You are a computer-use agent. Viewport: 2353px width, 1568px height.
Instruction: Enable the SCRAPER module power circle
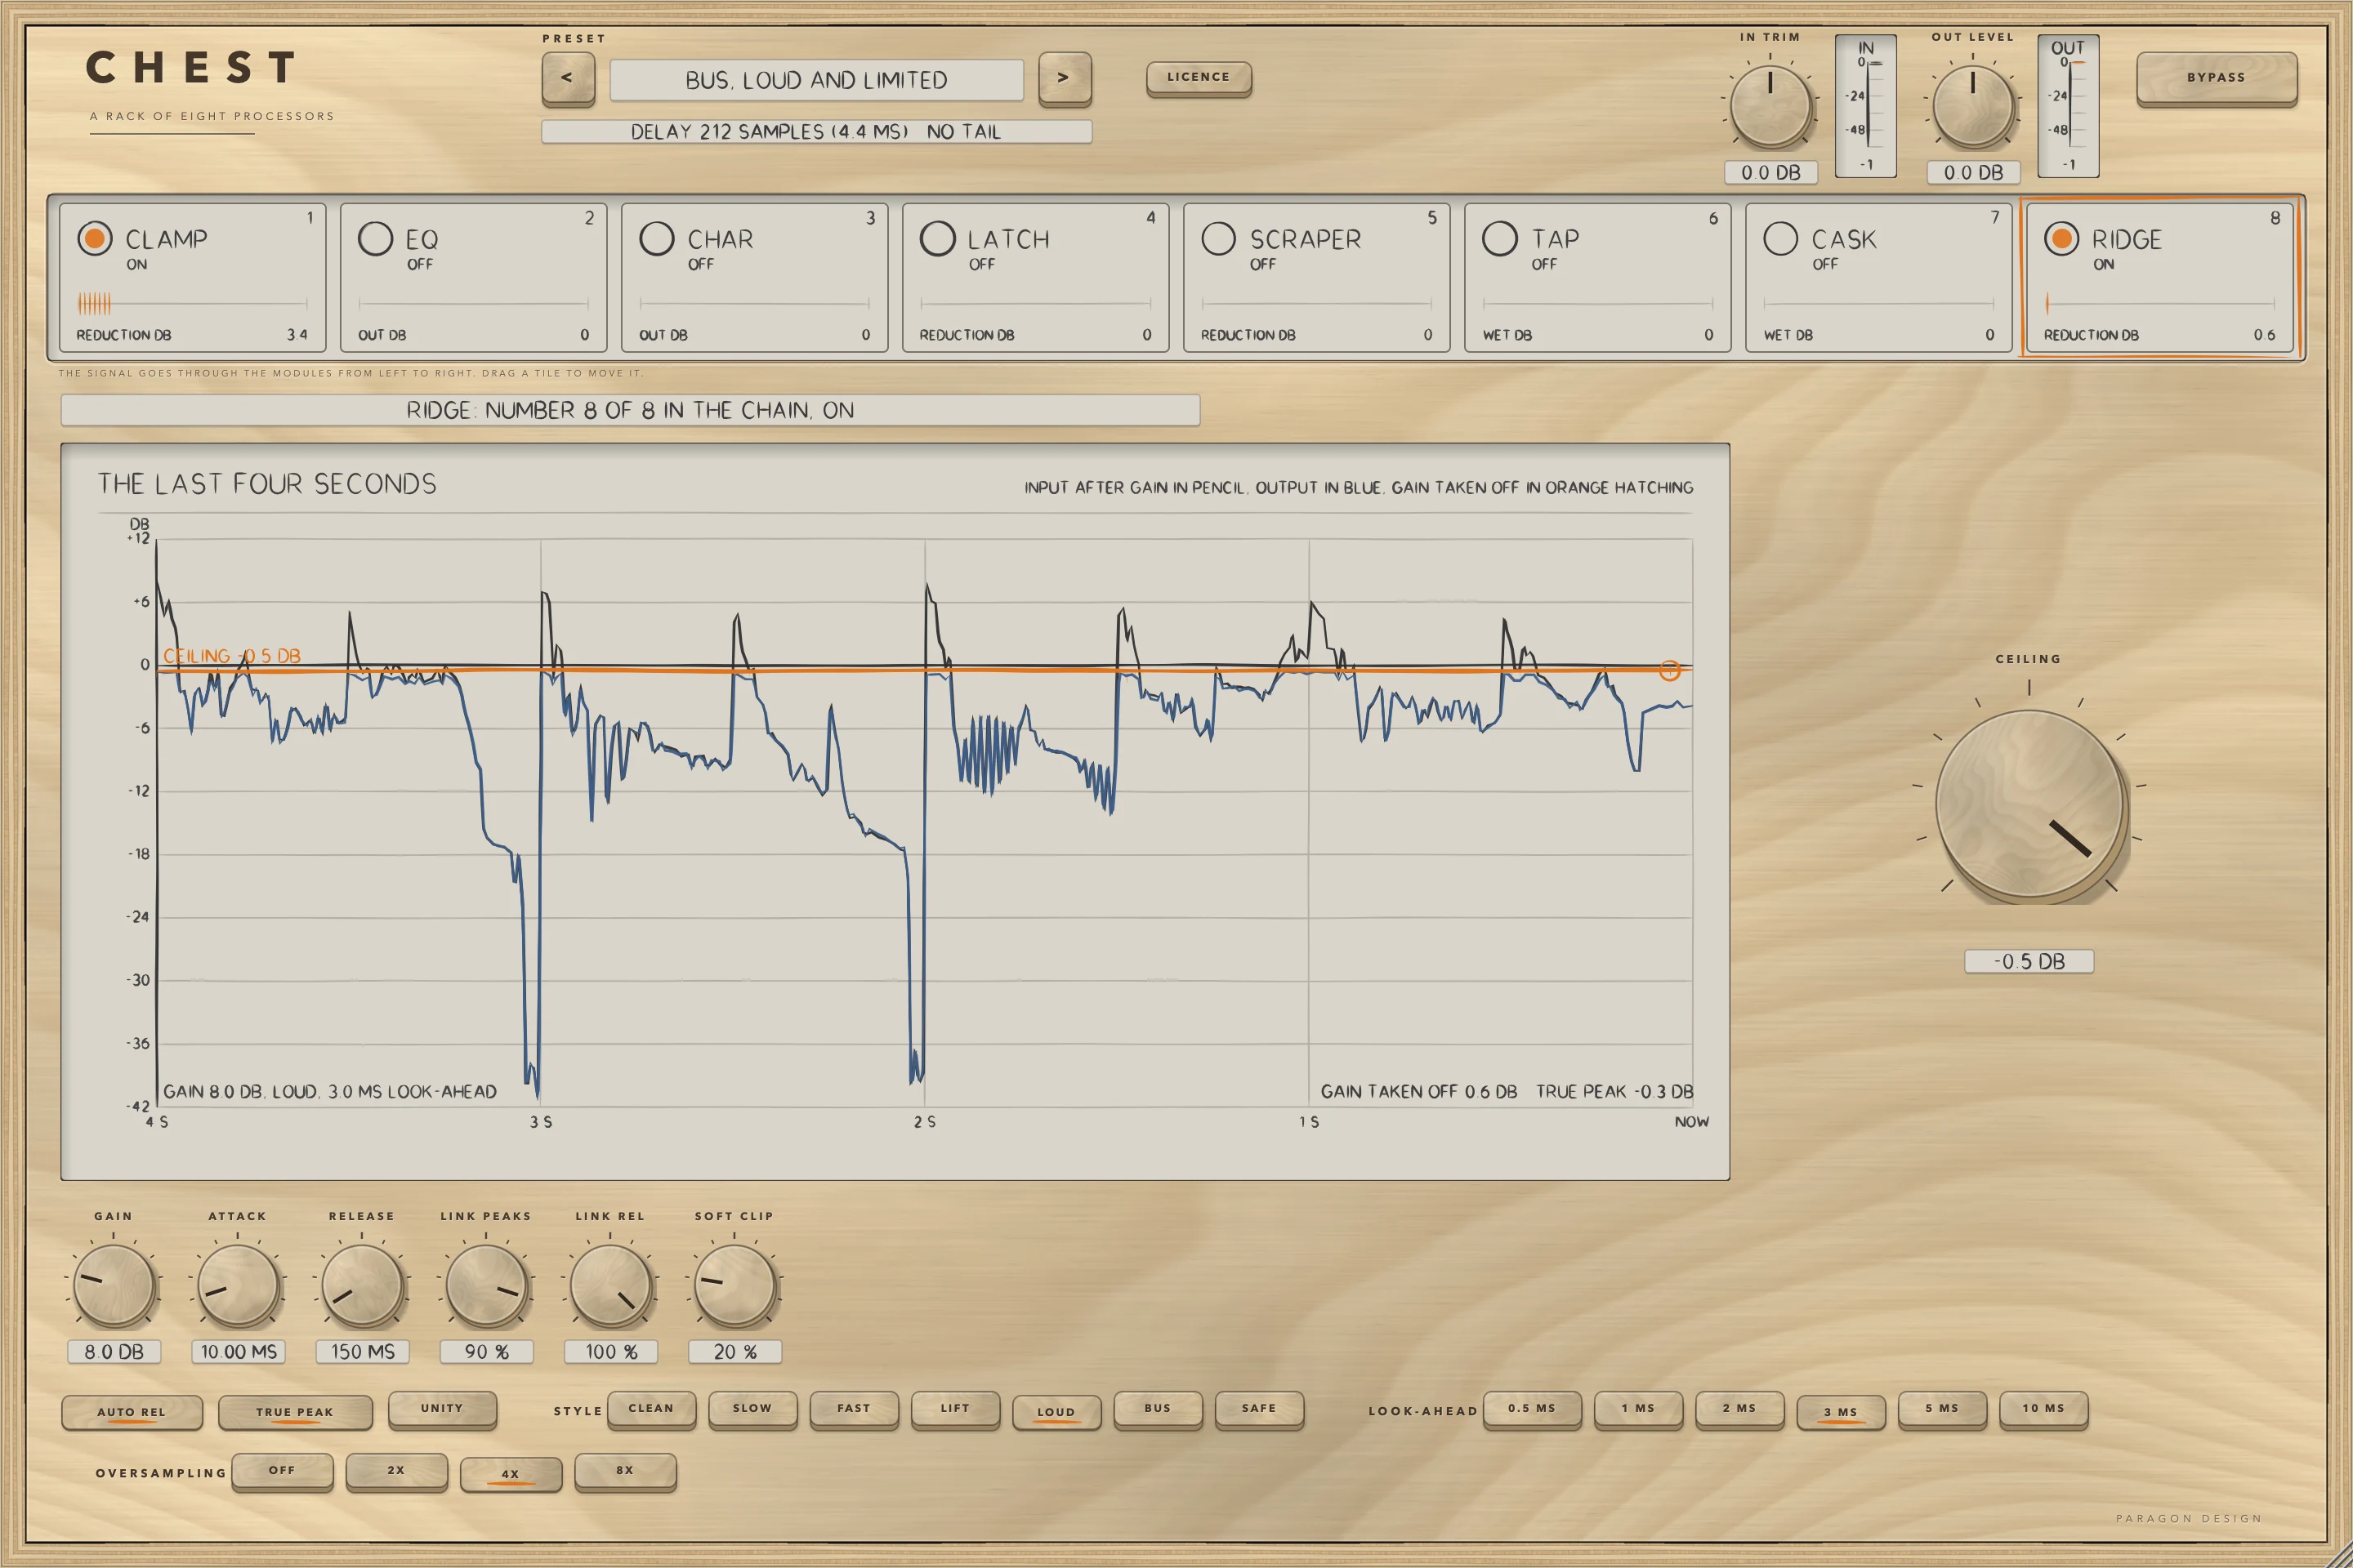pyautogui.click(x=1218, y=238)
